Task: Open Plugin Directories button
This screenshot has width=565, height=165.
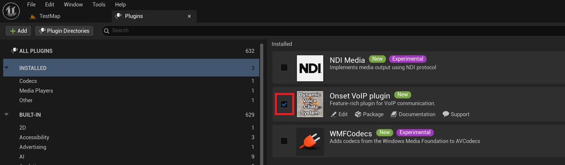Action: coord(65,31)
